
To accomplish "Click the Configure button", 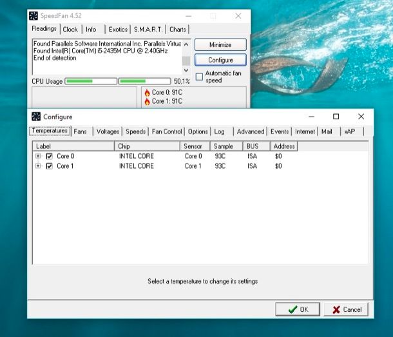I will click(220, 60).
